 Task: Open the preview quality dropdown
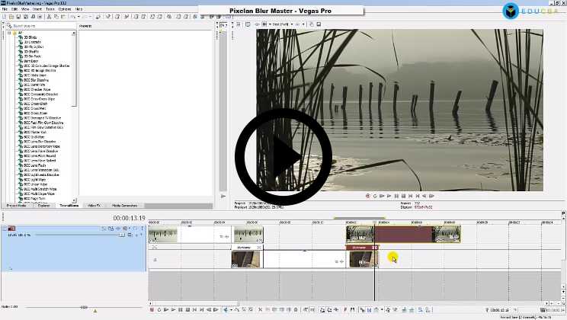[x=283, y=24]
